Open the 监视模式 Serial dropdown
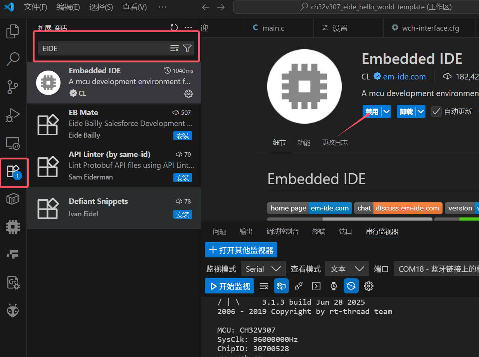 (263, 269)
